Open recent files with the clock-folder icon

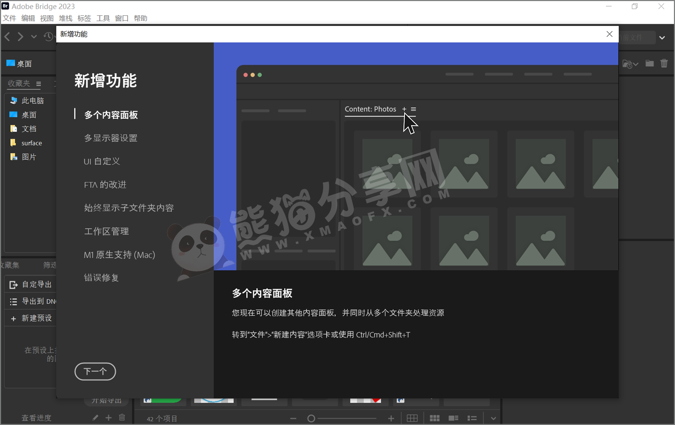(x=627, y=64)
